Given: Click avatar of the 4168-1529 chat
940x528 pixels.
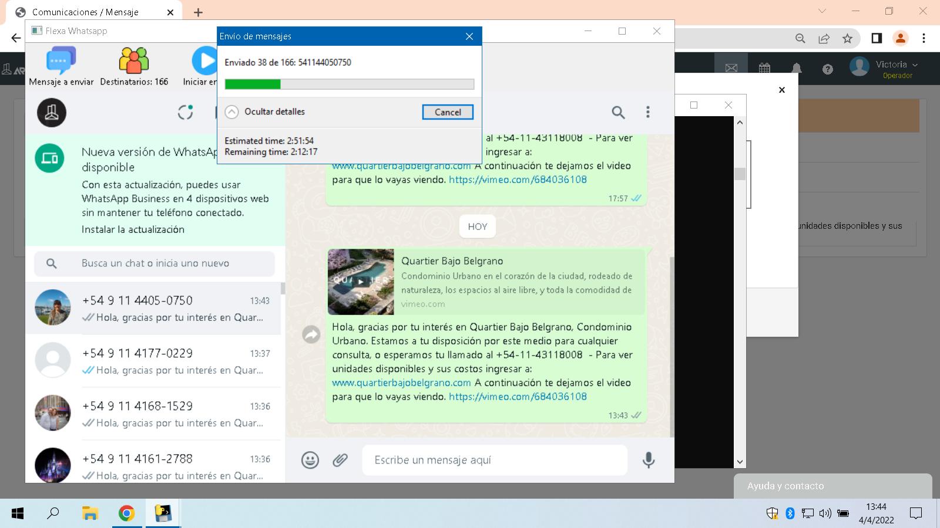Looking at the screenshot, I should coord(53,413).
